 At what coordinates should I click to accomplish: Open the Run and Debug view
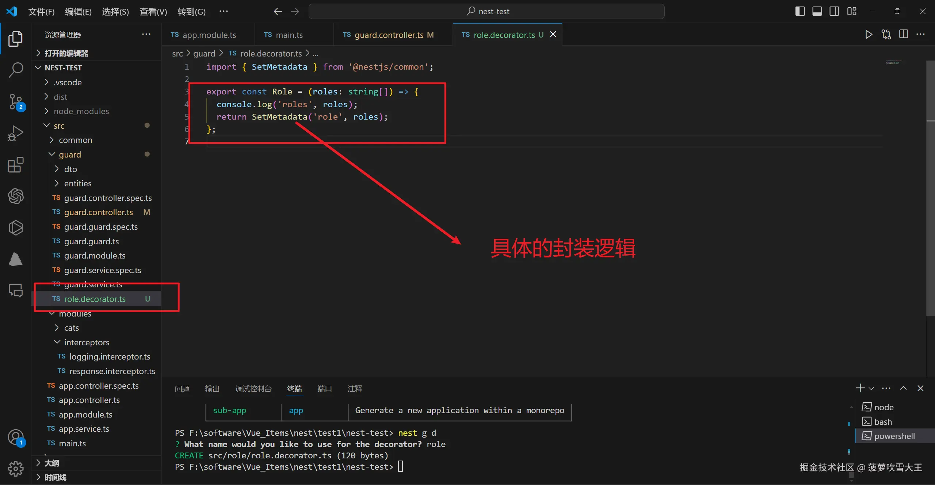16,133
